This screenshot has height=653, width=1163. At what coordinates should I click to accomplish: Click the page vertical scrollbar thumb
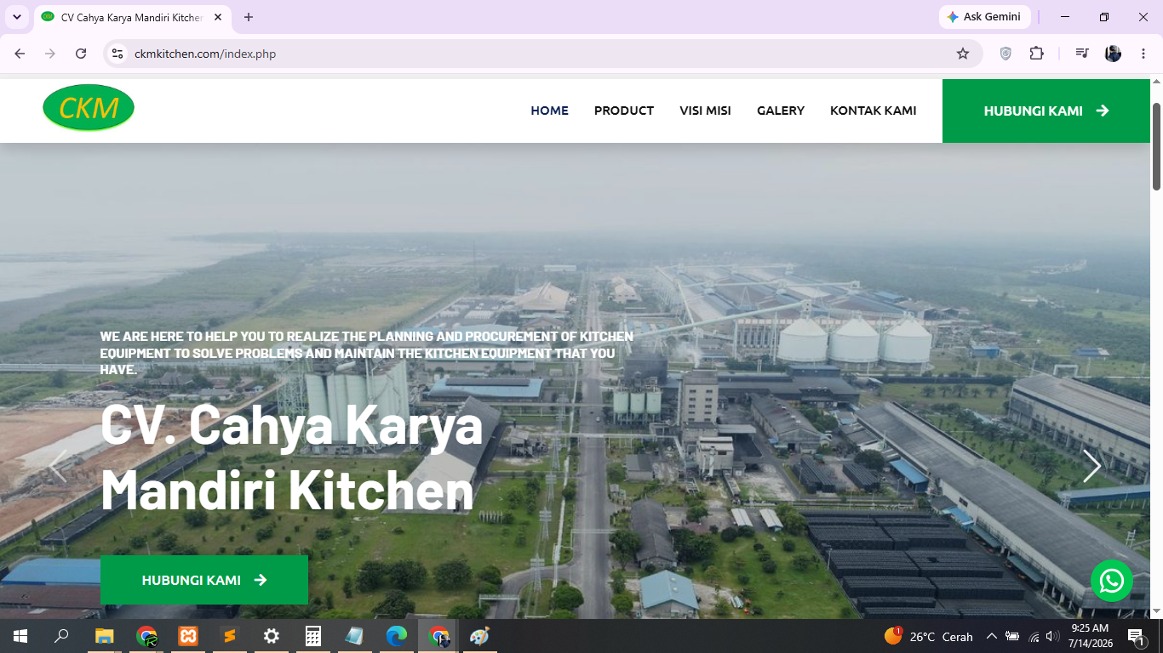pyautogui.click(x=1156, y=145)
